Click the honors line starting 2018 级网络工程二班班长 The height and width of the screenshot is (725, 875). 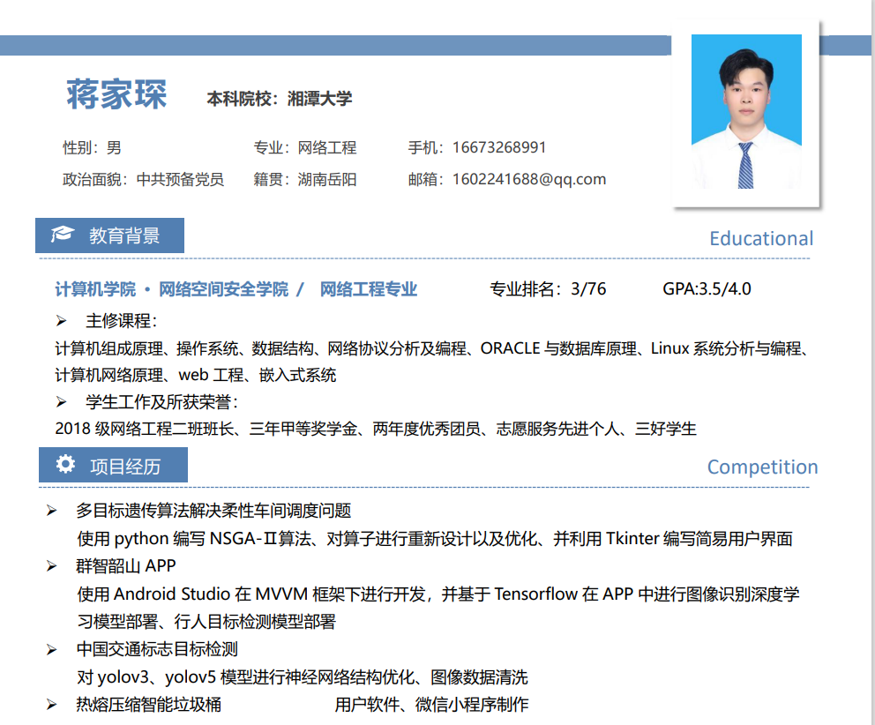pos(376,429)
